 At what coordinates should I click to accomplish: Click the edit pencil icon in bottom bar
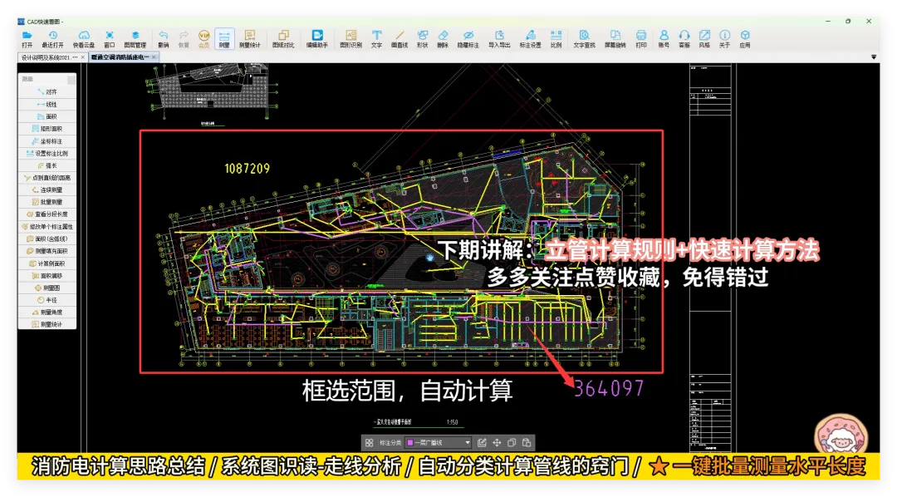click(482, 443)
